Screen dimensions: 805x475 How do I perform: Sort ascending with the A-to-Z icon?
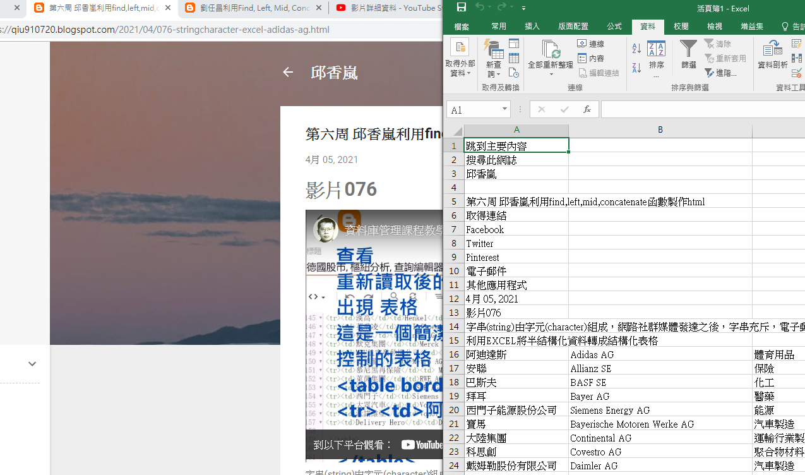point(636,48)
